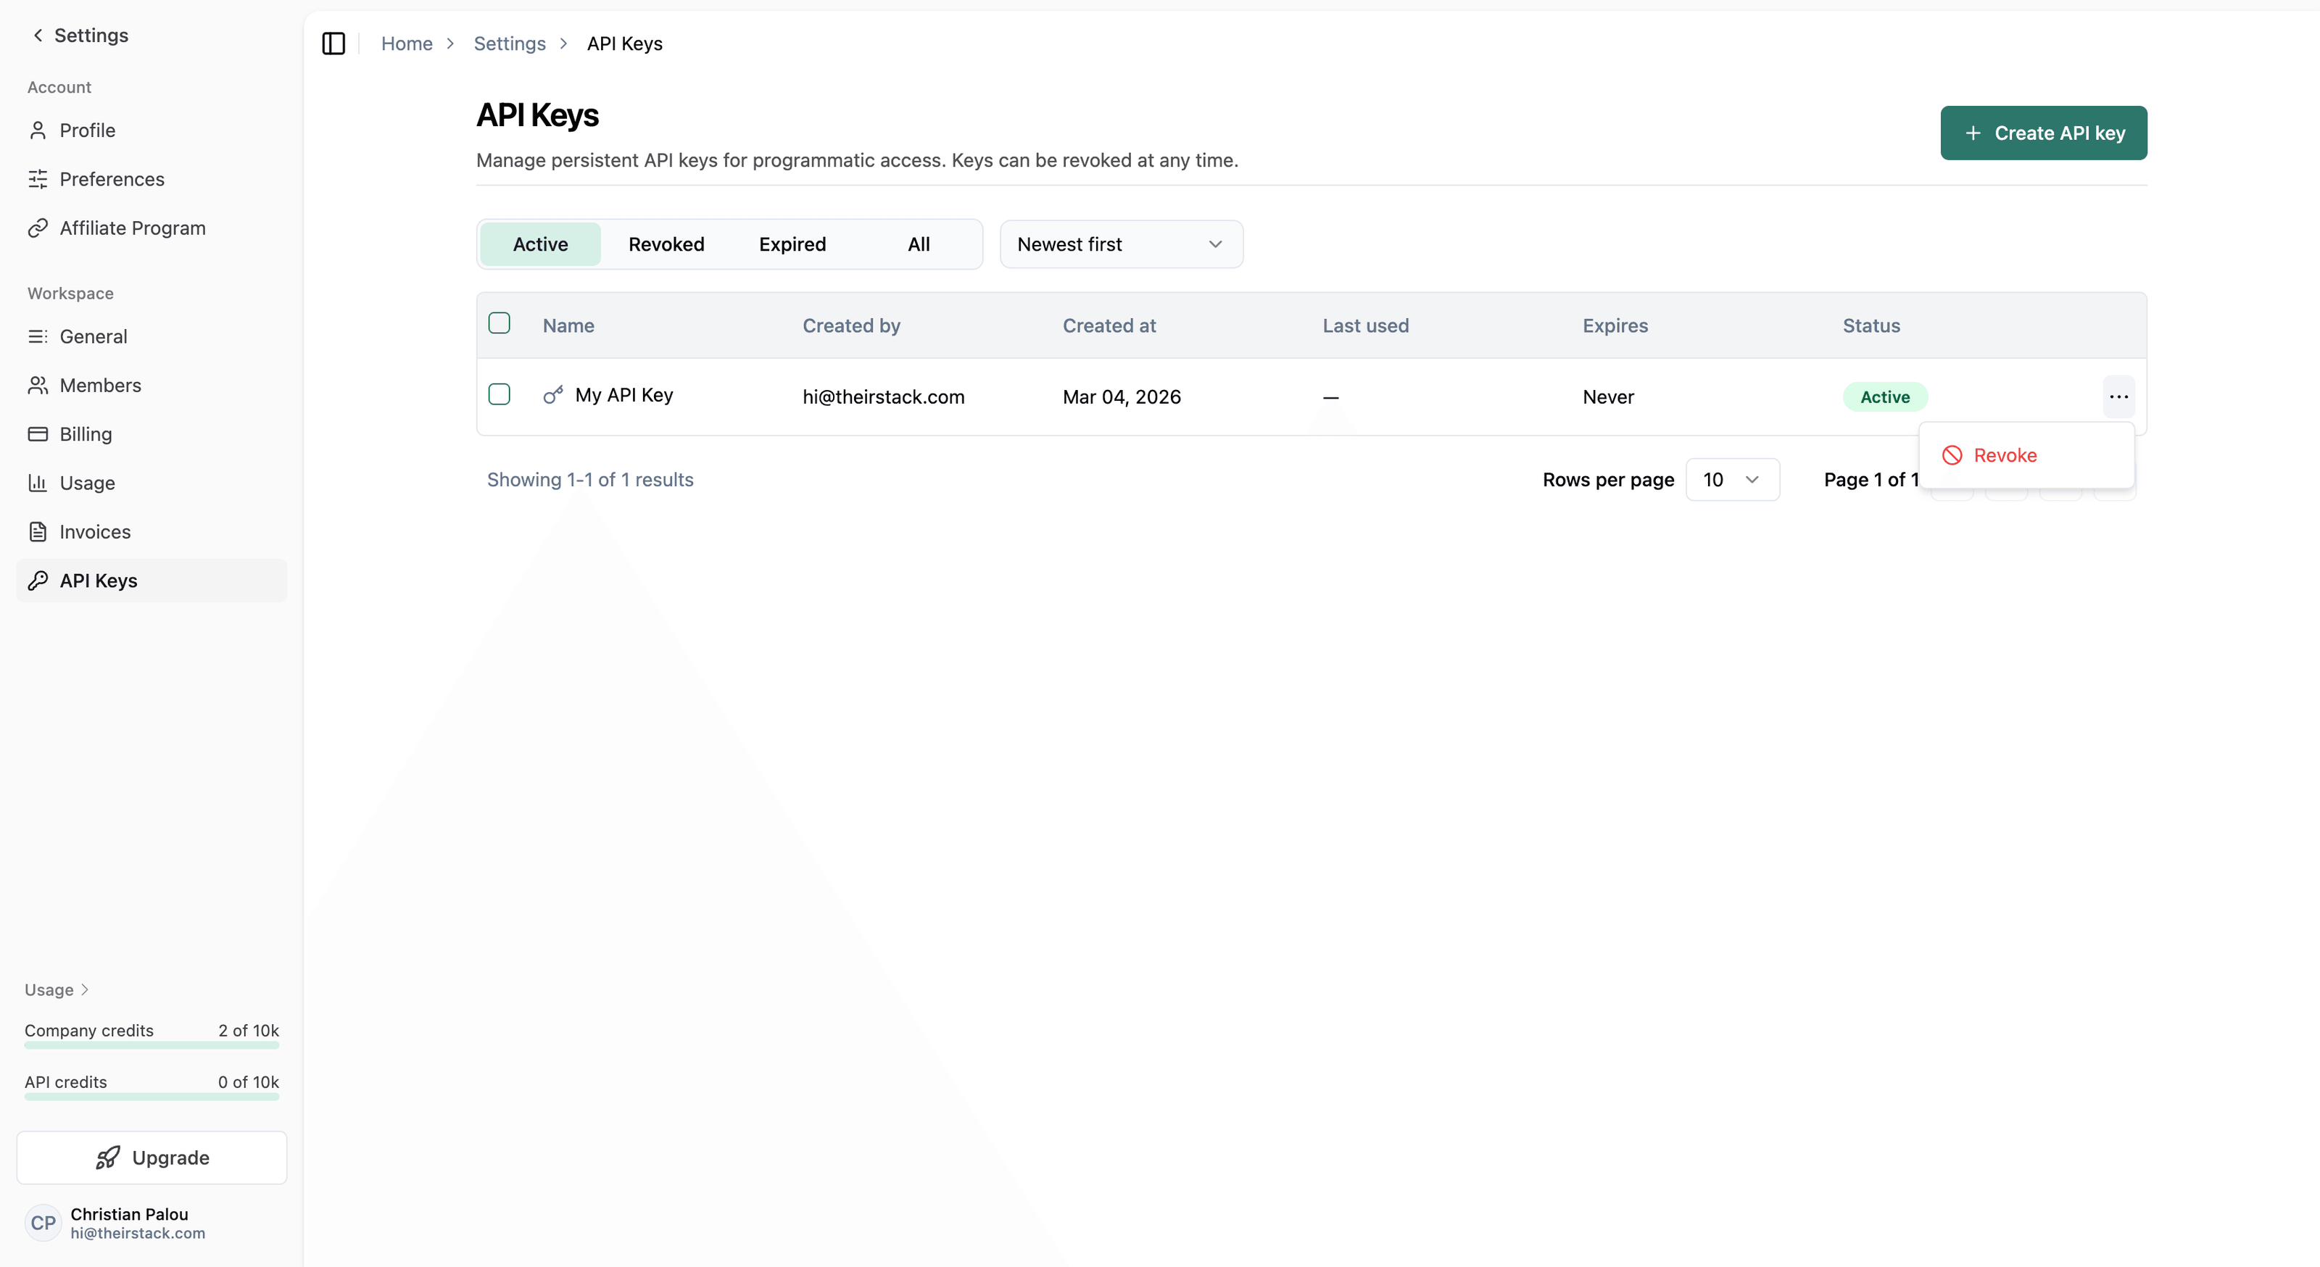Open Affiliate Program via the link icon

pyautogui.click(x=38, y=228)
